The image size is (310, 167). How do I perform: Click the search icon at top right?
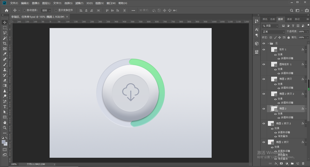pyautogui.click(x=291, y=11)
